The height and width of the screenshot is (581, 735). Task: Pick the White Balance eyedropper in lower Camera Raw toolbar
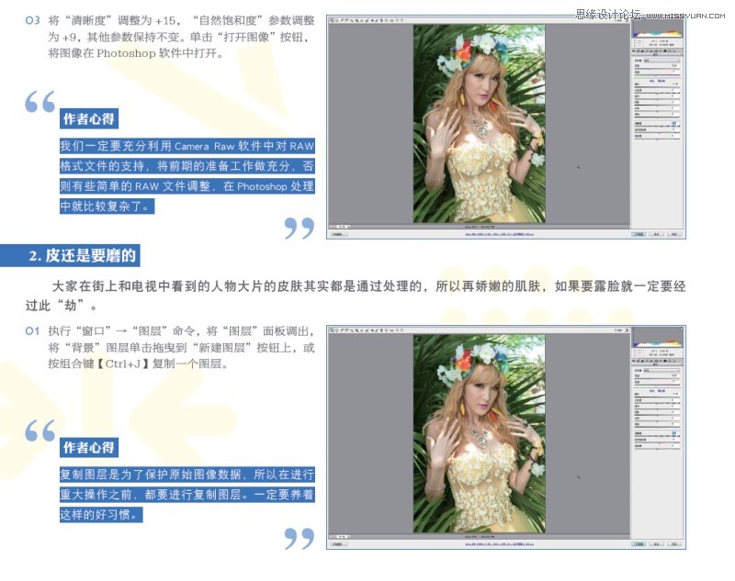click(342, 330)
